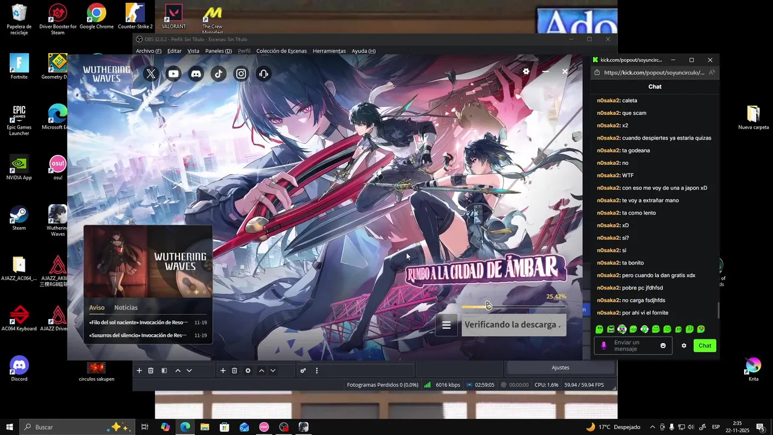Open the TikTok icon in the launcher
Image resolution: width=773 pixels, height=435 pixels.
point(218,74)
